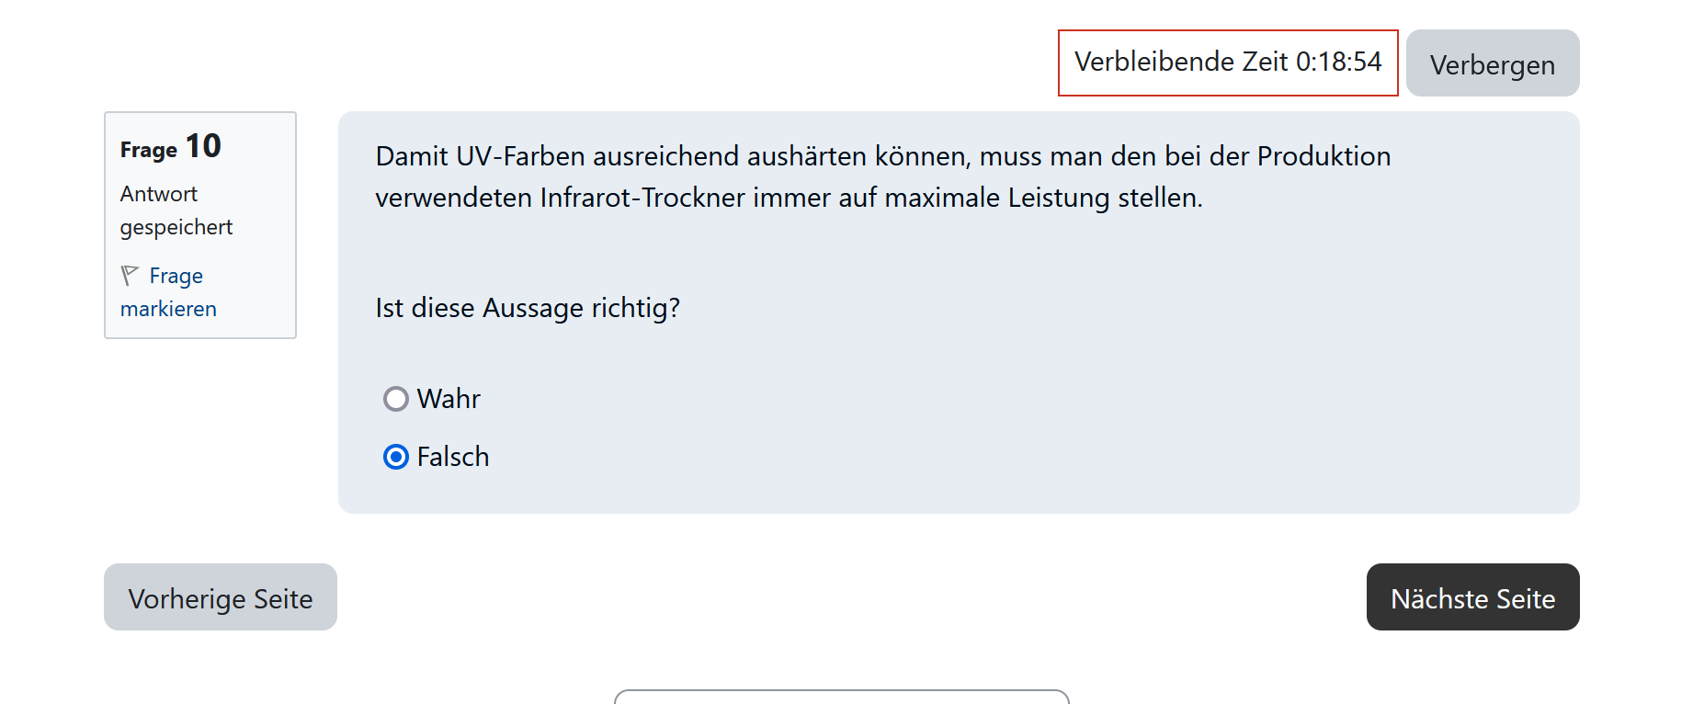Click the partially visible box at page bottom
Viewport: 1693px width, 704px height.
[x=842, y=697]
